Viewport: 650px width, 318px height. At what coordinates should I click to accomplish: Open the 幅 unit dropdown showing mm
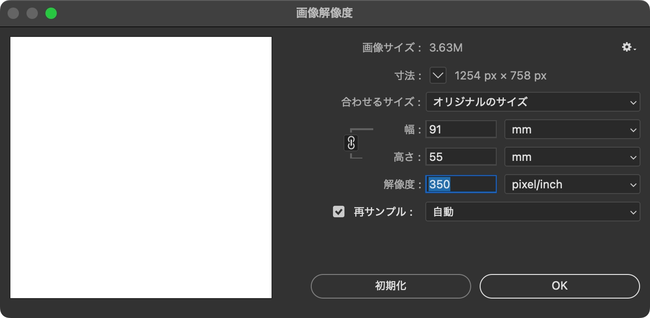pos(572,130)
